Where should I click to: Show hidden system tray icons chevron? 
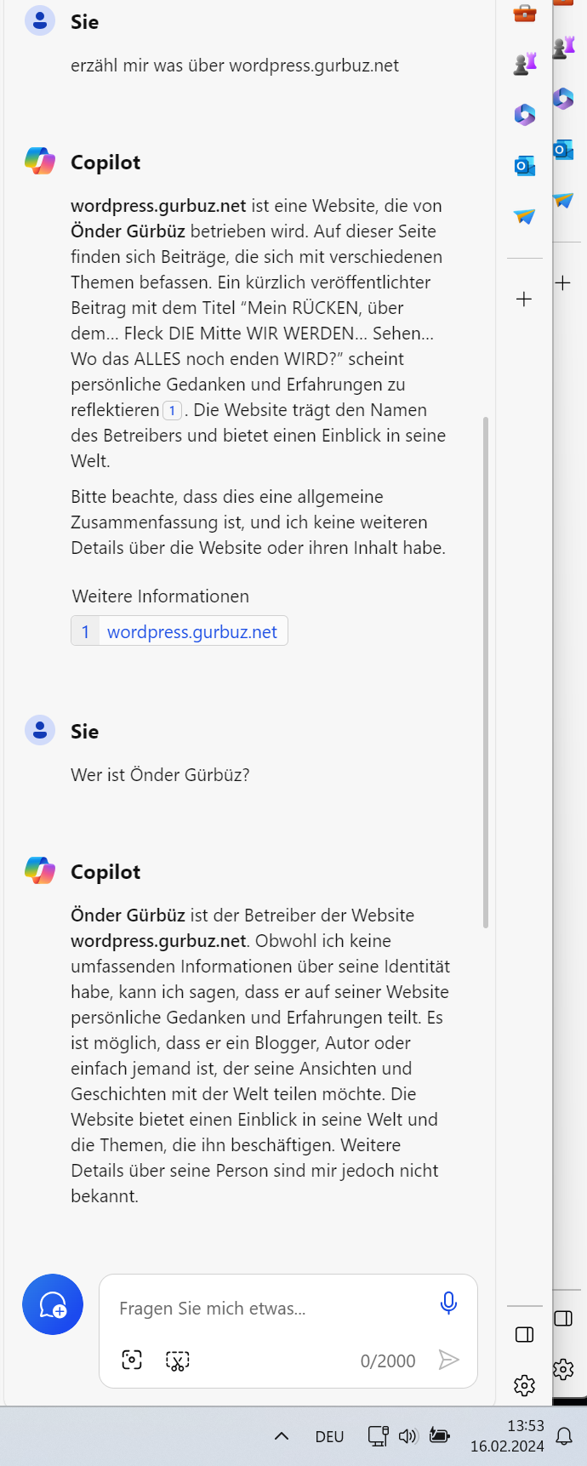tap(282, 1435)
